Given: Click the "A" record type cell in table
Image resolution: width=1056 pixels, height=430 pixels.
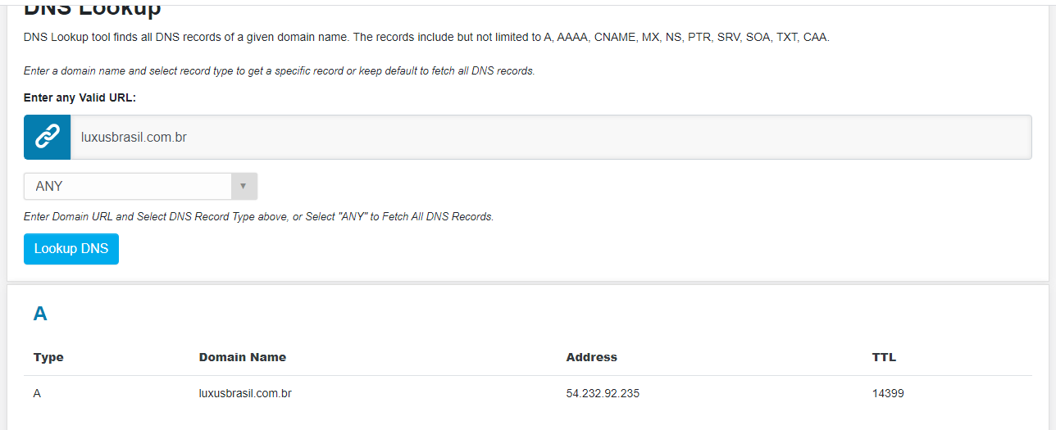Looking at the screenshot, I should [37, 393].
